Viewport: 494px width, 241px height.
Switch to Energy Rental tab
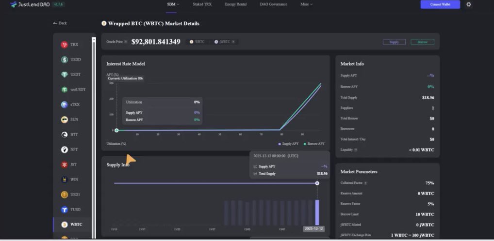[236, 4]
